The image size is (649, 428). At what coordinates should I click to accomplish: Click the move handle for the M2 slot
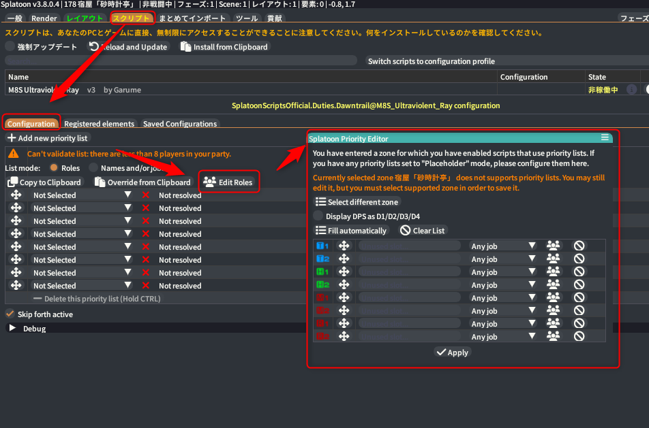click(x=344, y=311)
